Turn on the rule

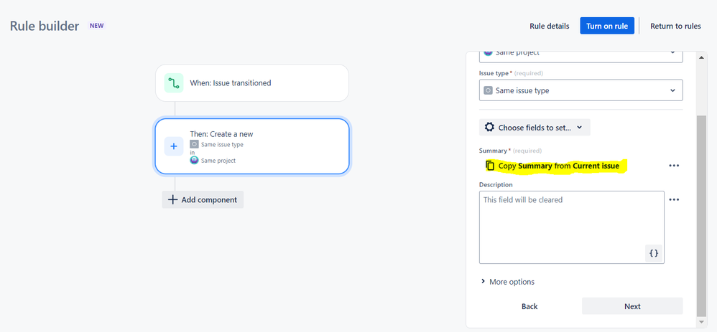click(x=607, y=26)
